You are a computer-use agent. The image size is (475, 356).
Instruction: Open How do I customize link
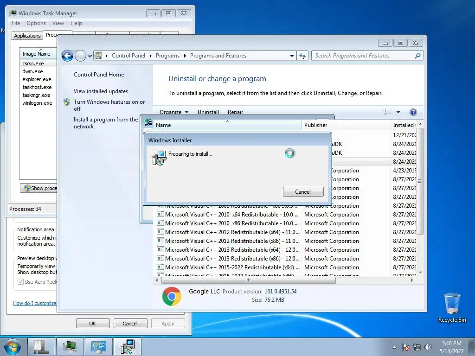34,303
